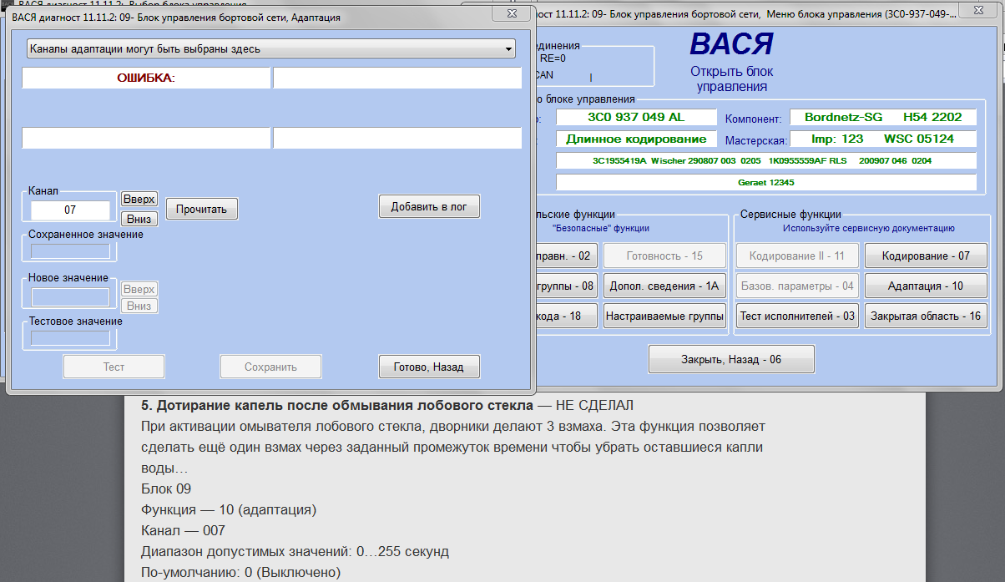Open Допол. сведения - 1A
The height and width of the screenshot is (582, 1005).
click(x=664, y=286)
